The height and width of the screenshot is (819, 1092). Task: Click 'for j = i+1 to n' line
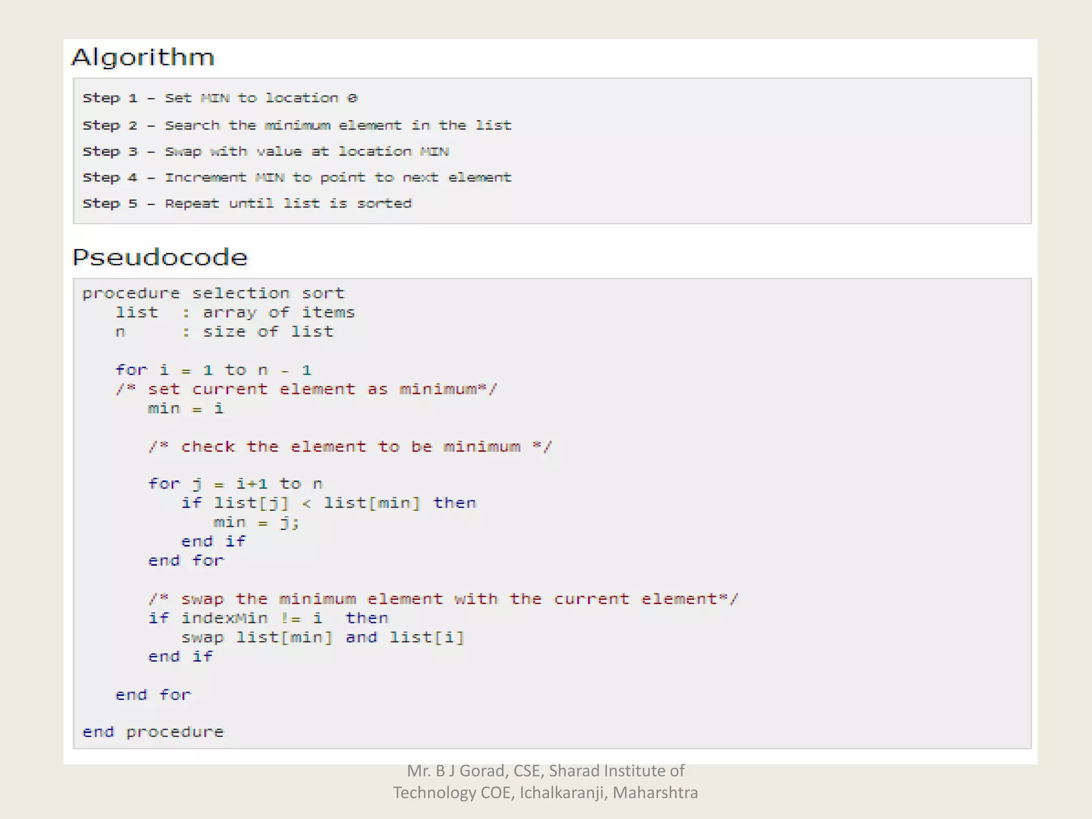235,484
